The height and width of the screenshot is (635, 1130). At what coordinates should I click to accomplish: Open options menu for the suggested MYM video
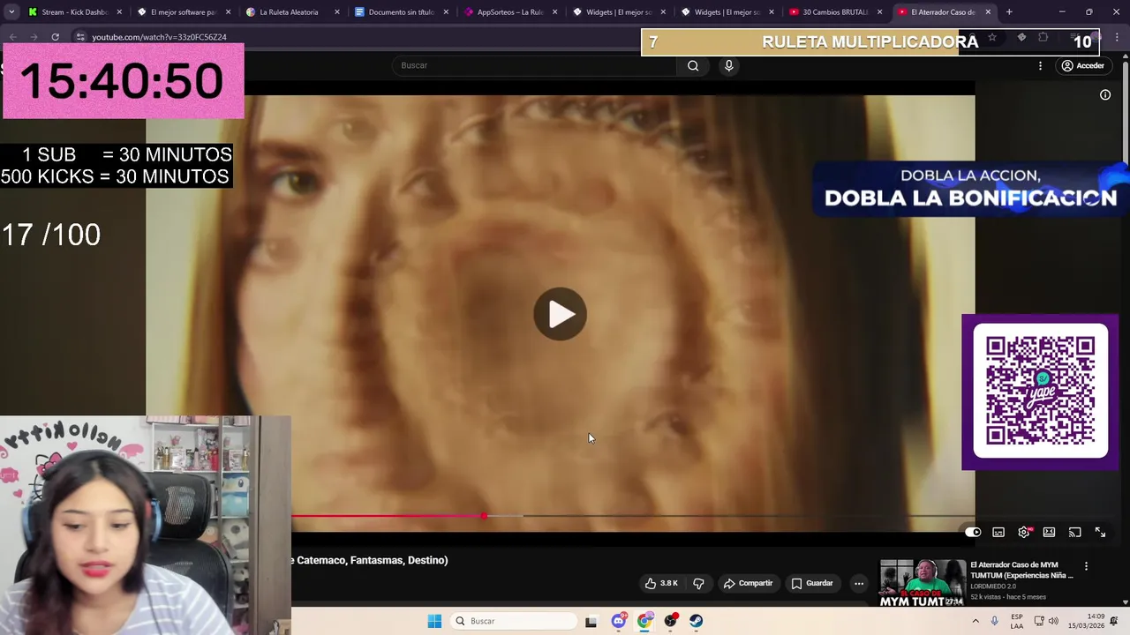1087,566
